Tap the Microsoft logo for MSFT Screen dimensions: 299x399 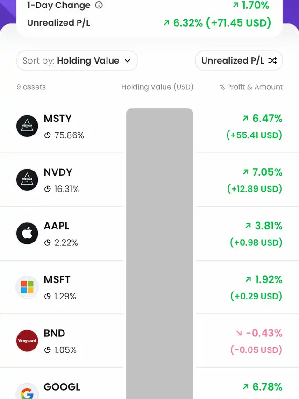pos(27,287)
